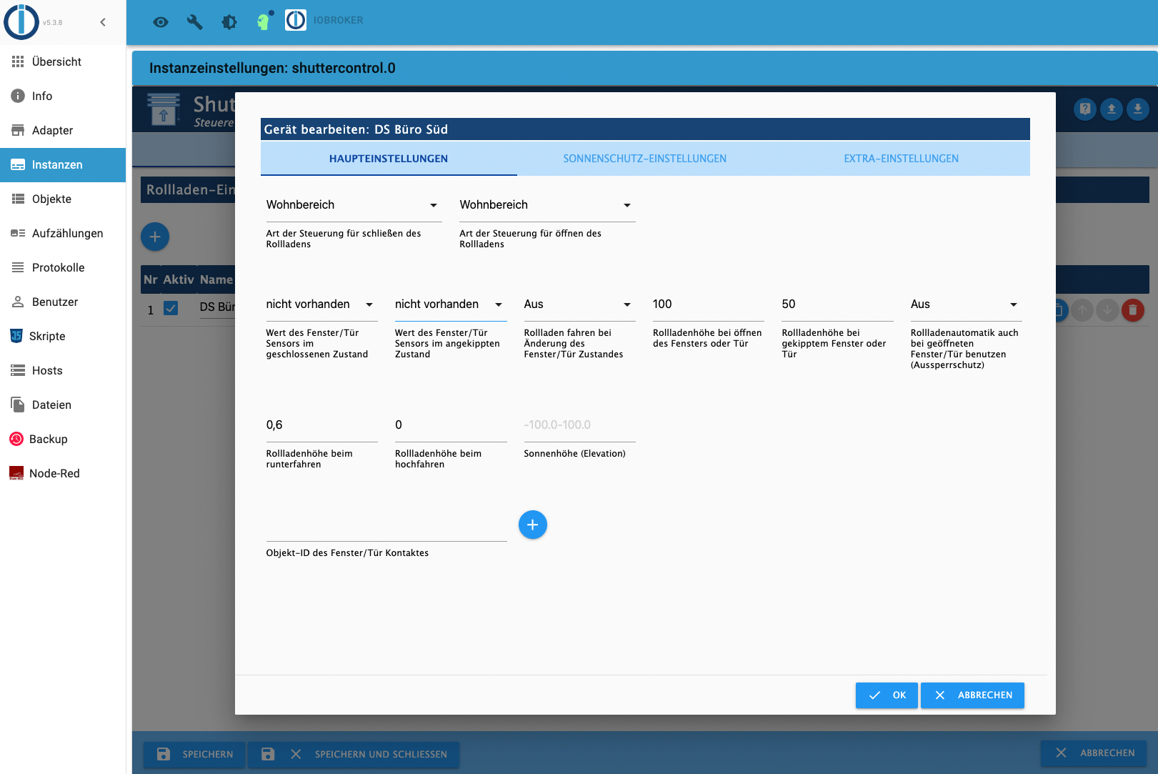The width and height of the screenshot is (1158, 774).
Task: Open Objekte in the sidebar
Action: click(x=63, y=199)
